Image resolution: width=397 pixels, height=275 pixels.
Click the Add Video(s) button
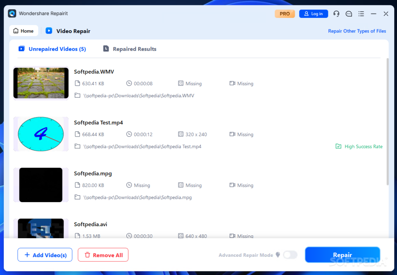tap(45, 255)
